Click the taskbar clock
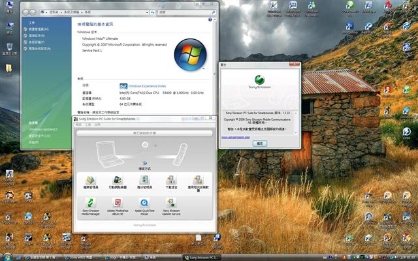Image resolution: width=418 pixels, height=261 pixels. point(407,257)
